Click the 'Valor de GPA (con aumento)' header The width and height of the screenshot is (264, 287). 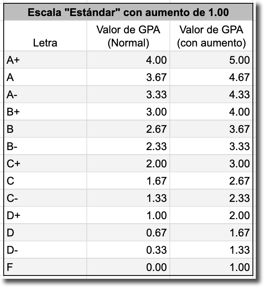coord(211,36)
